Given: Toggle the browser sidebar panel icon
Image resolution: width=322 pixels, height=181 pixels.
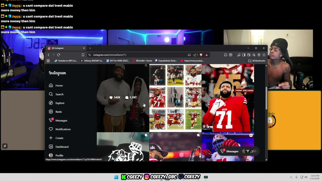Looking at the screenshot, I should click(244, 55).
